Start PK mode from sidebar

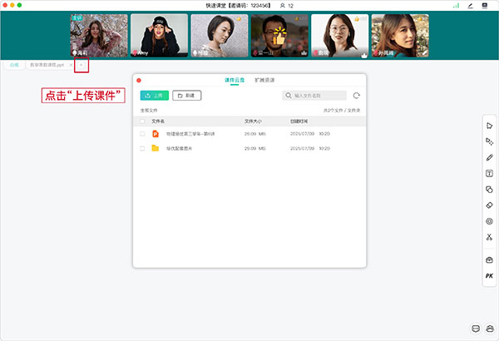pos(490,276)
